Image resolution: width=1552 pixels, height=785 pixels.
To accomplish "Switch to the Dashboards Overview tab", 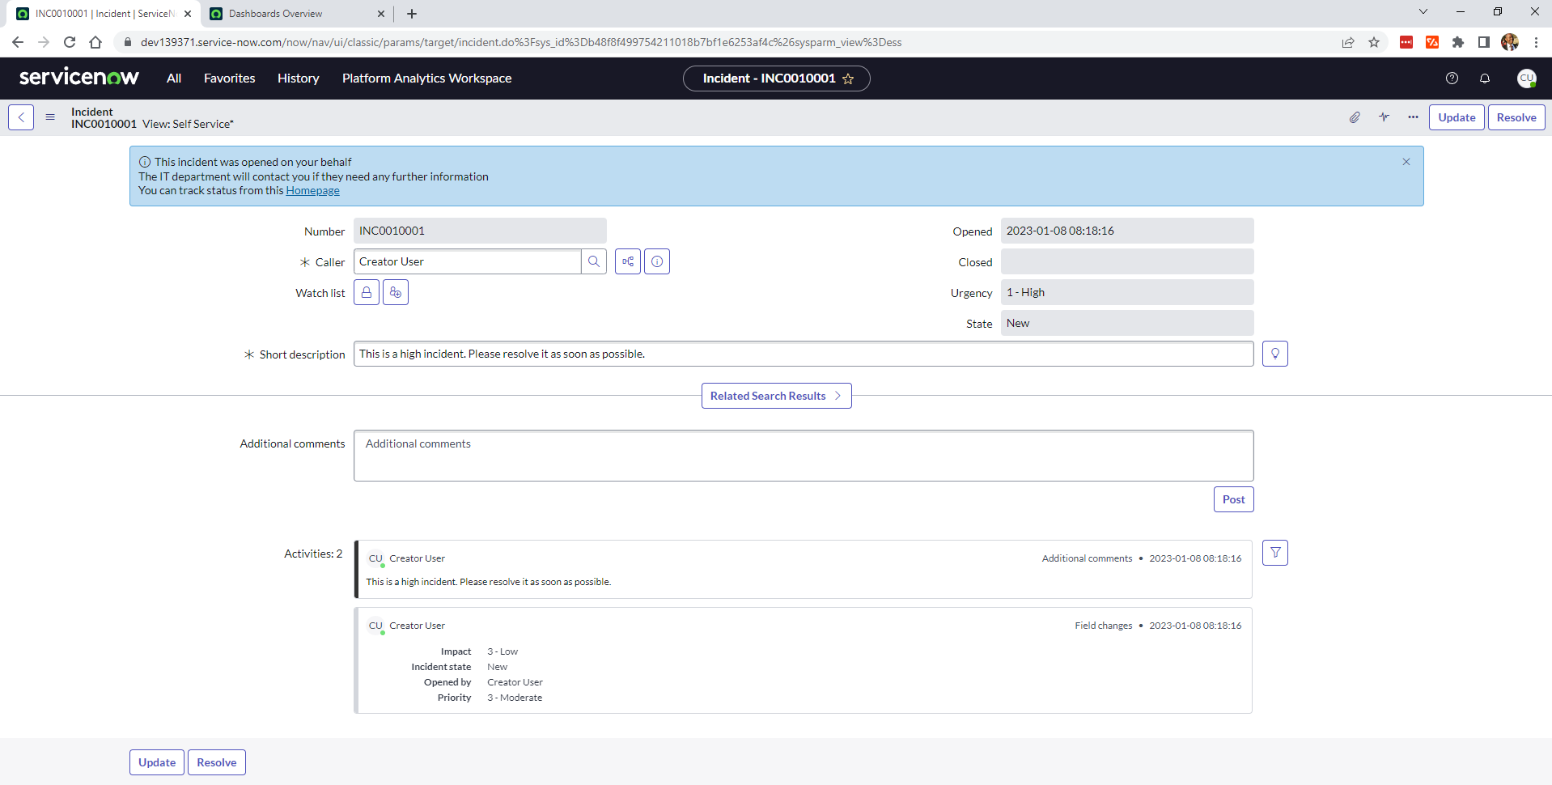I will click(x=275, y=14).
